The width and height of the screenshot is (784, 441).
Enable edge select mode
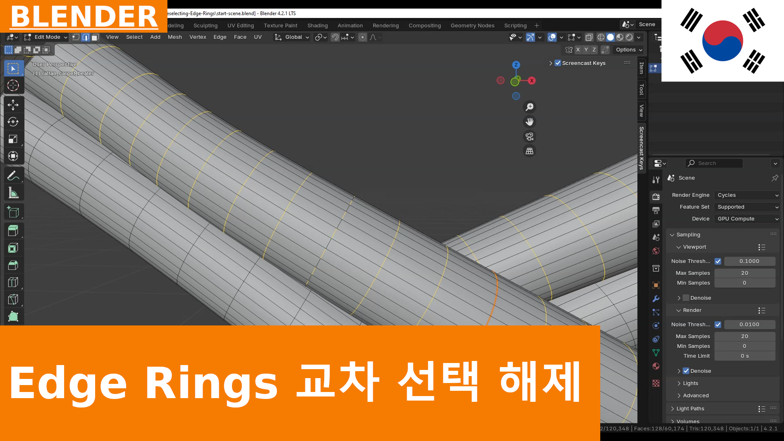coord(86,37)
